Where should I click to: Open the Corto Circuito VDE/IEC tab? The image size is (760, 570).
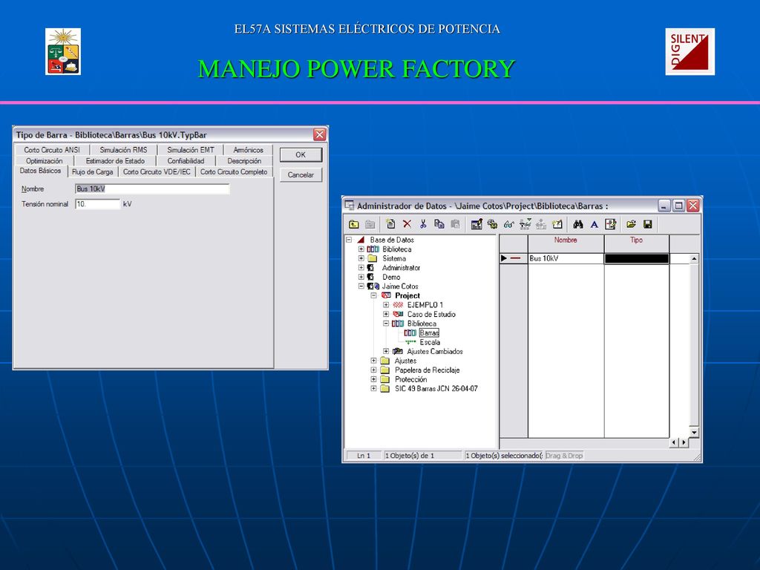157,171
